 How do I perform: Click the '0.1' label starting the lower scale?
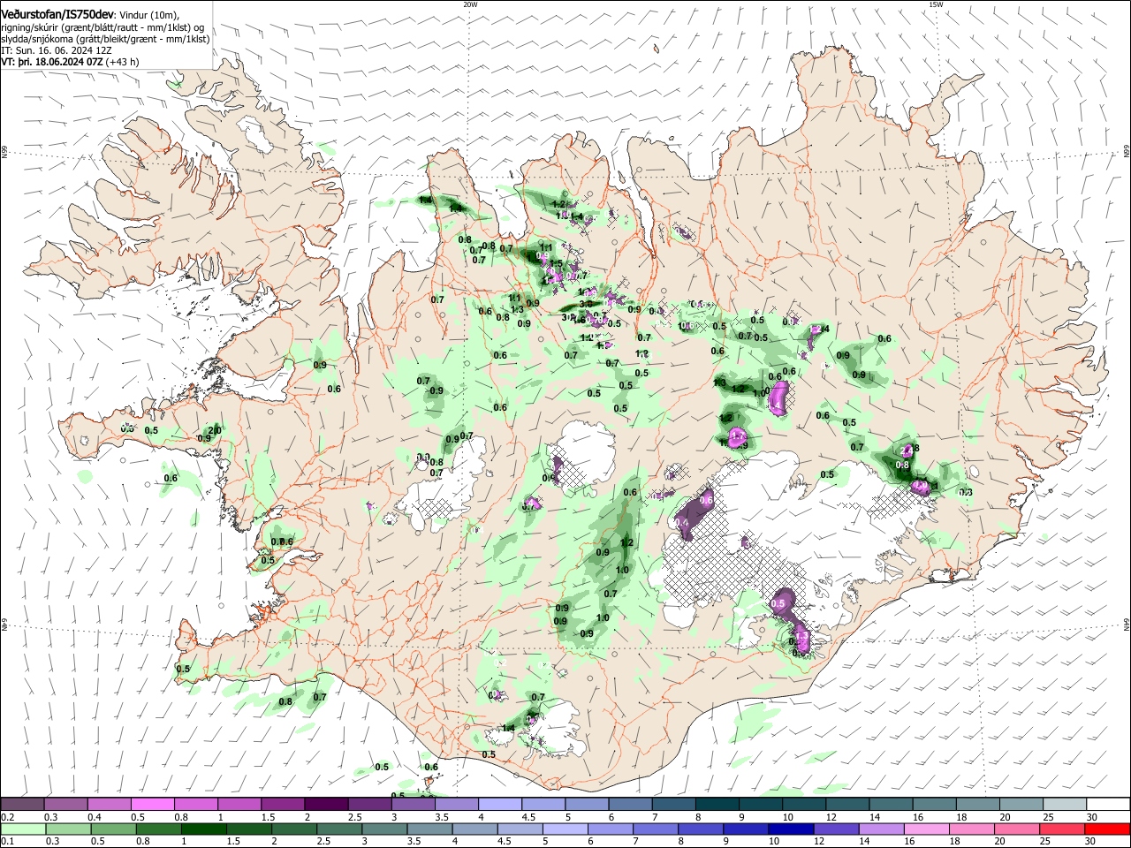click(7, 842)
